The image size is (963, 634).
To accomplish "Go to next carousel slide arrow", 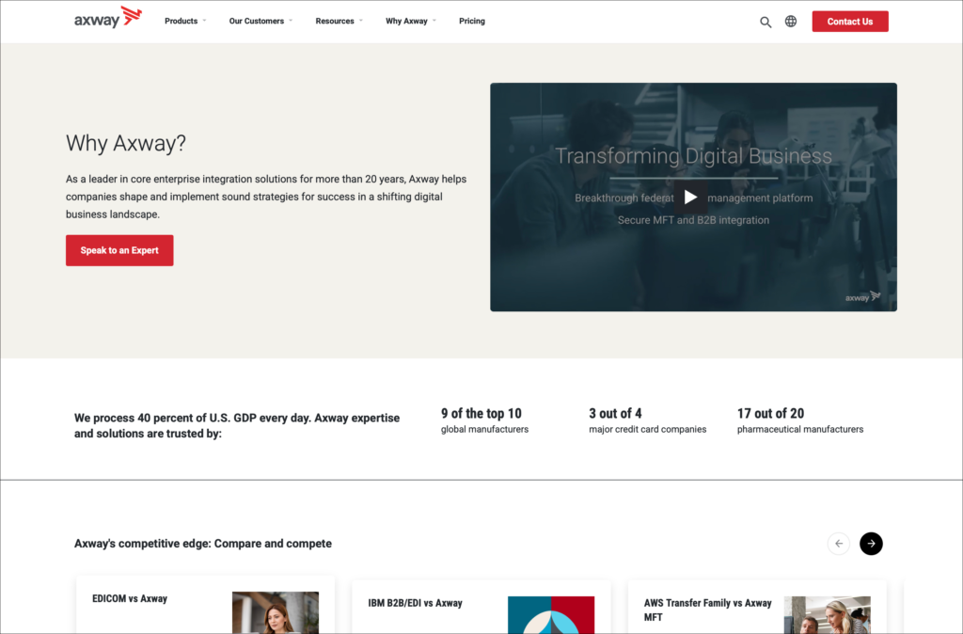I will pos(871,544).
